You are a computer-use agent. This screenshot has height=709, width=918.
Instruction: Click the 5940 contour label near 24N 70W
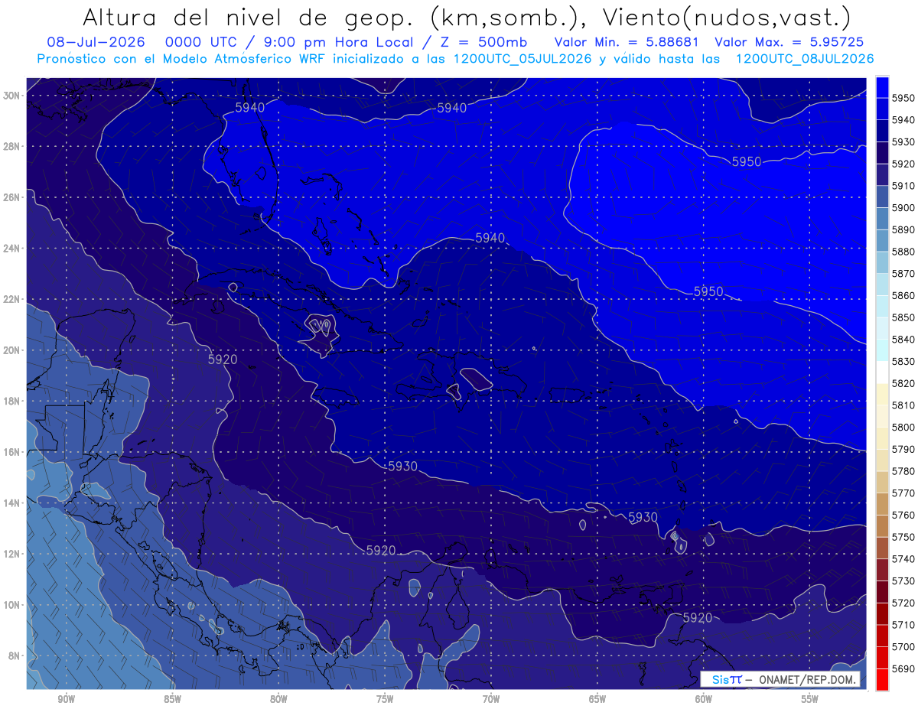pos(490,238)
